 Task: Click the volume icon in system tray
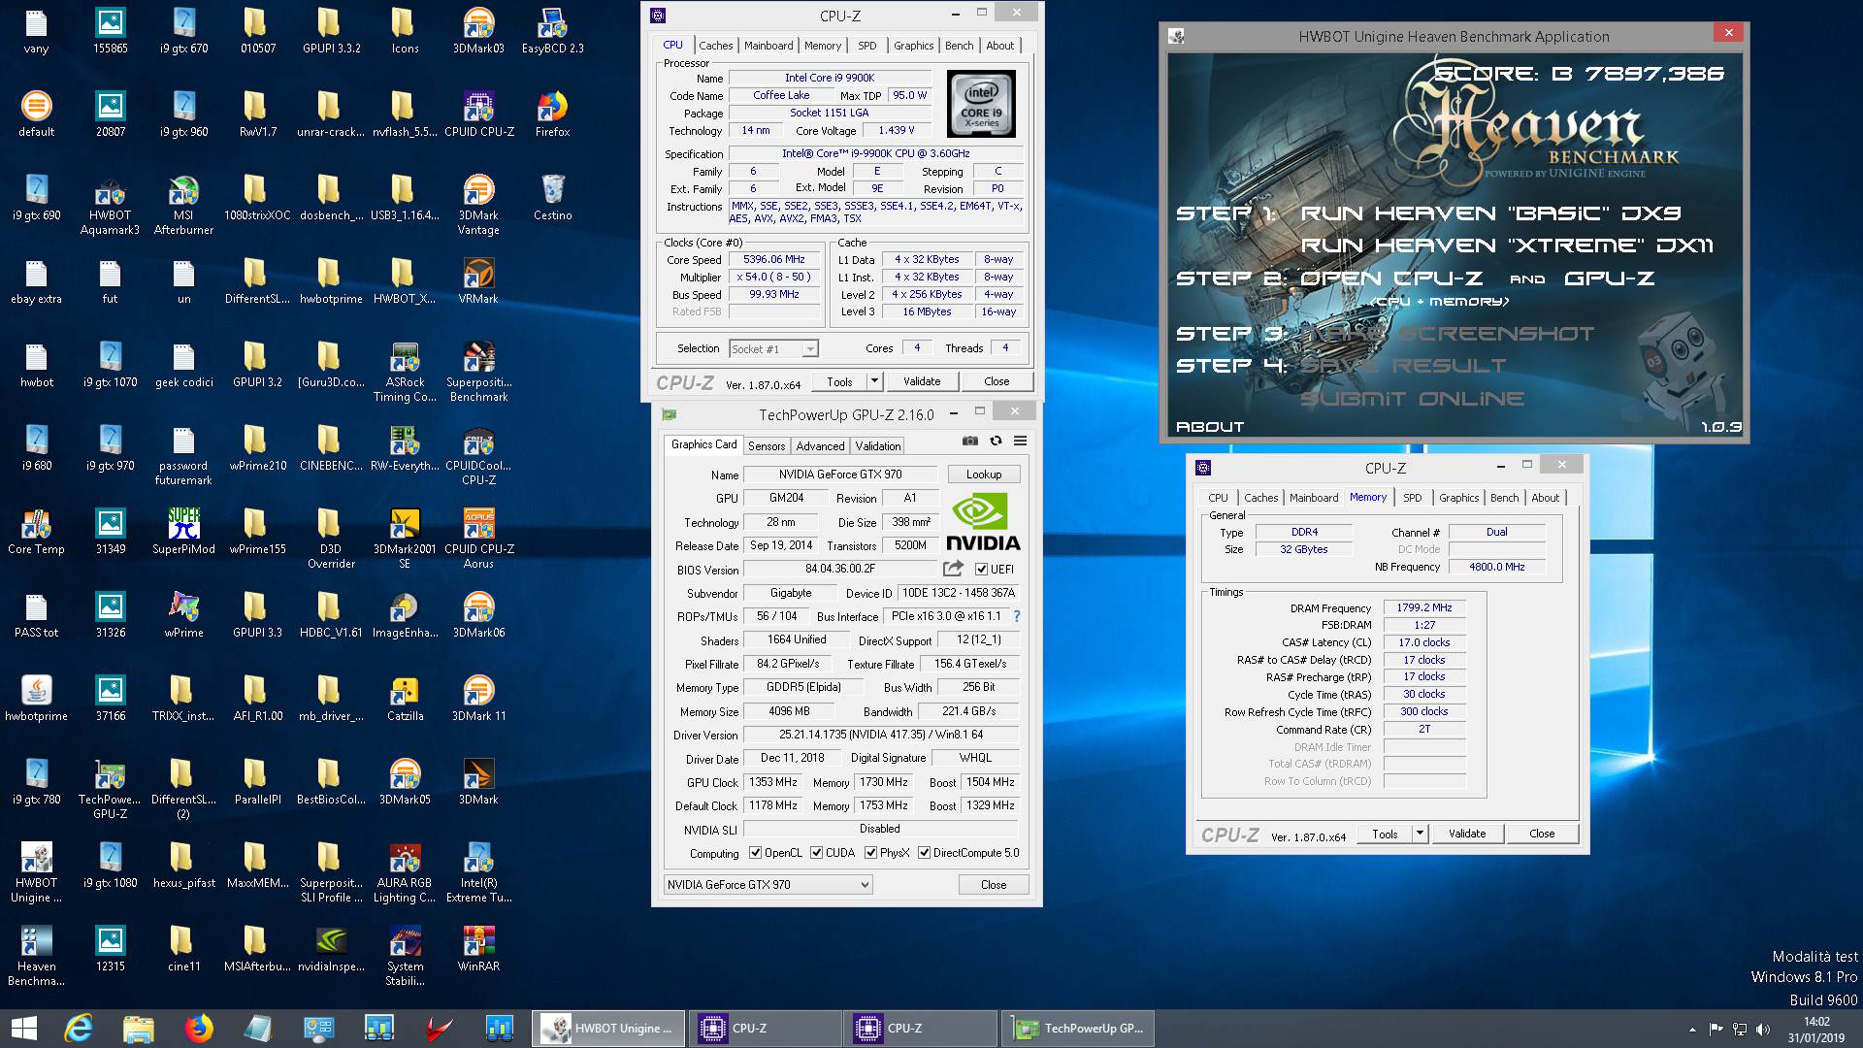(1763, 1029)
